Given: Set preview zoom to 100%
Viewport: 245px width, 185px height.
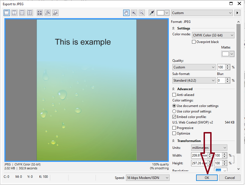Looking at the screenshot, I should tap(54, 13).
